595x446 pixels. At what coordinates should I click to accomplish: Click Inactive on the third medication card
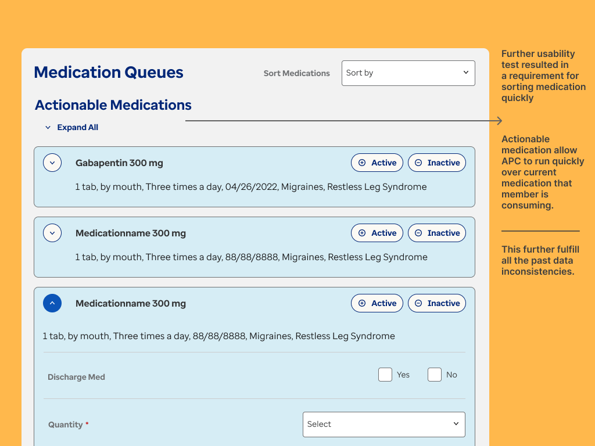(x=436, y=303)
